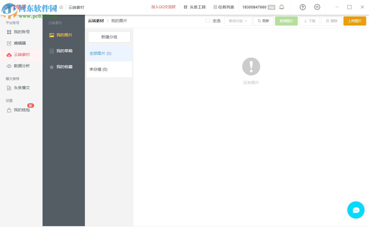Click the vip badge
369x227 pixels.
click(271, 7)
